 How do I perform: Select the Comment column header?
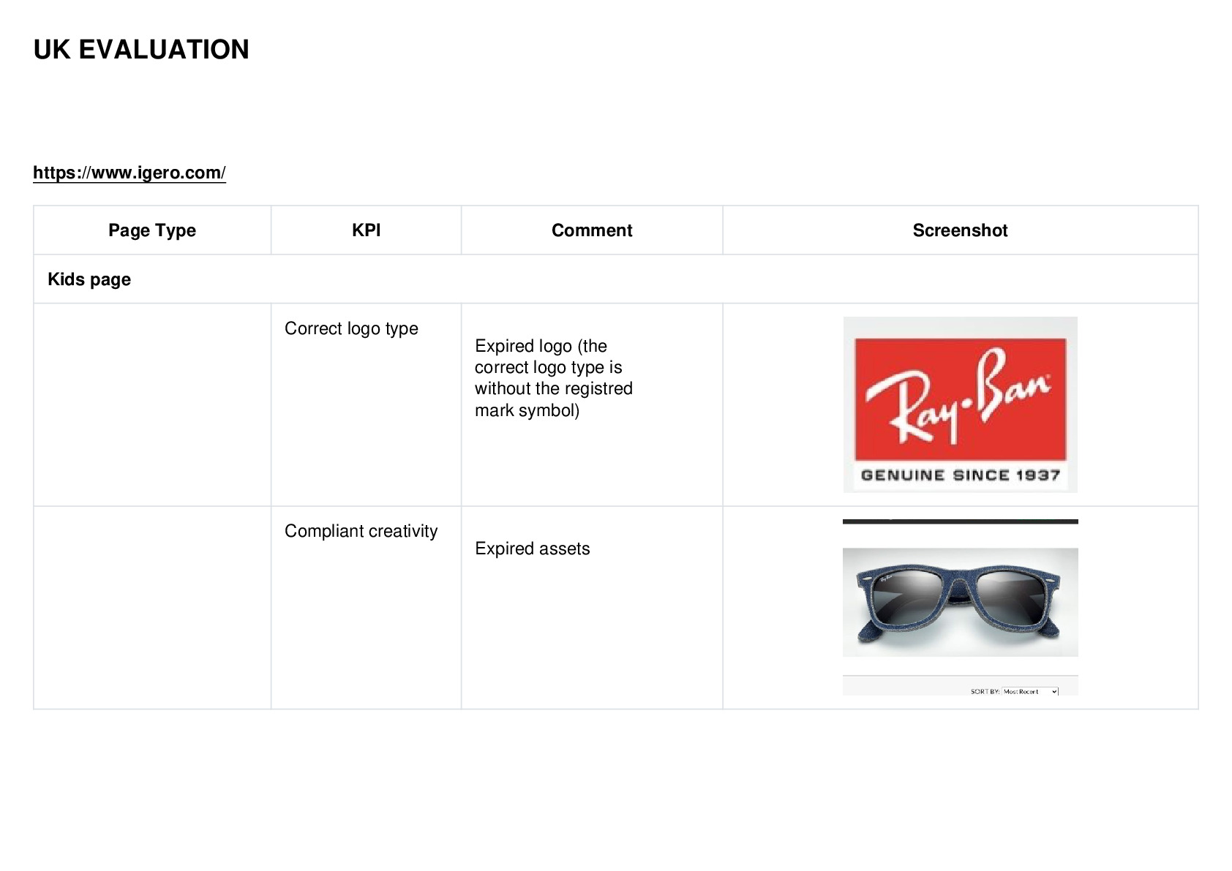point(592,230)
